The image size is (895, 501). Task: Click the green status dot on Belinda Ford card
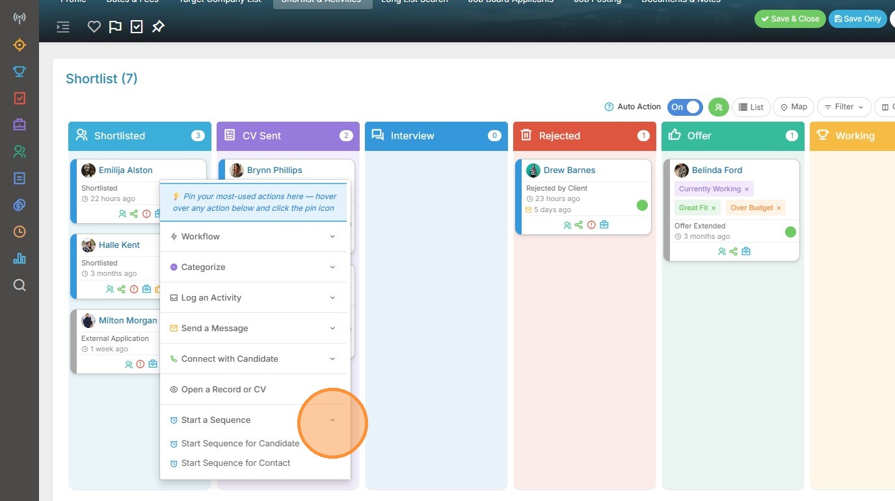[x=790, y=232]
